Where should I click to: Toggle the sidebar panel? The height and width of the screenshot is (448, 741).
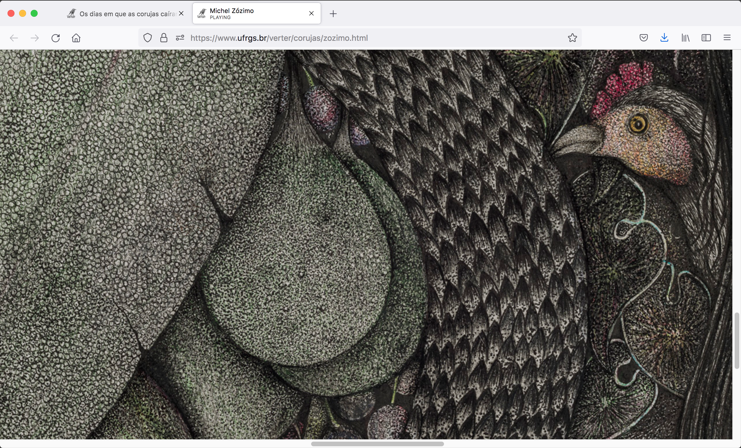[706, 38]
